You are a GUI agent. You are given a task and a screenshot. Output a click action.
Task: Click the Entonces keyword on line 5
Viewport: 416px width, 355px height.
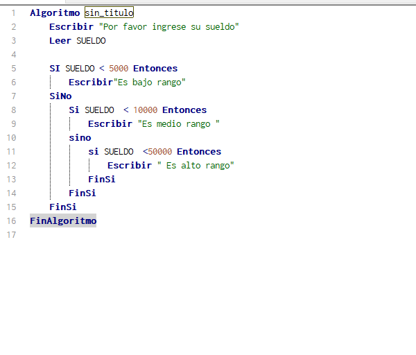click(155, 68)
